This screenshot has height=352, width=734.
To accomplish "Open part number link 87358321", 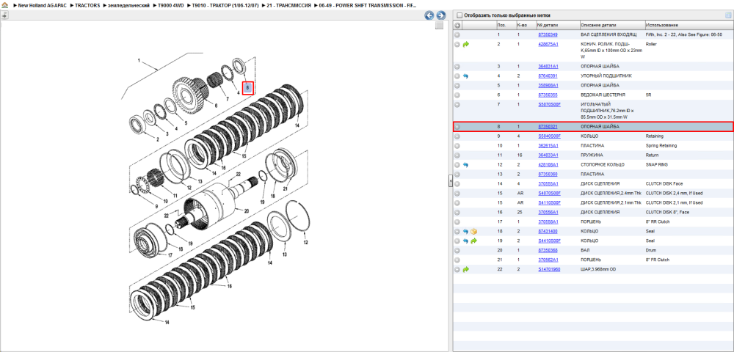I will [x=548, y=127].
